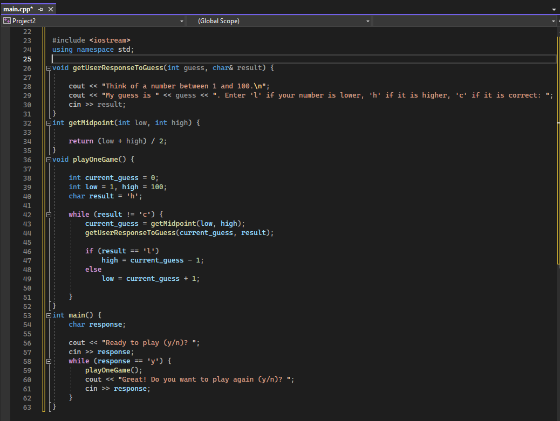Click 'int low = 1, high = 100;'
Viewport: 560px width, 421px height.
(x=118, y=187)
